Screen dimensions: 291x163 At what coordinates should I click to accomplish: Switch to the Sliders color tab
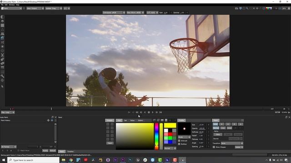[x=140, y=120]
